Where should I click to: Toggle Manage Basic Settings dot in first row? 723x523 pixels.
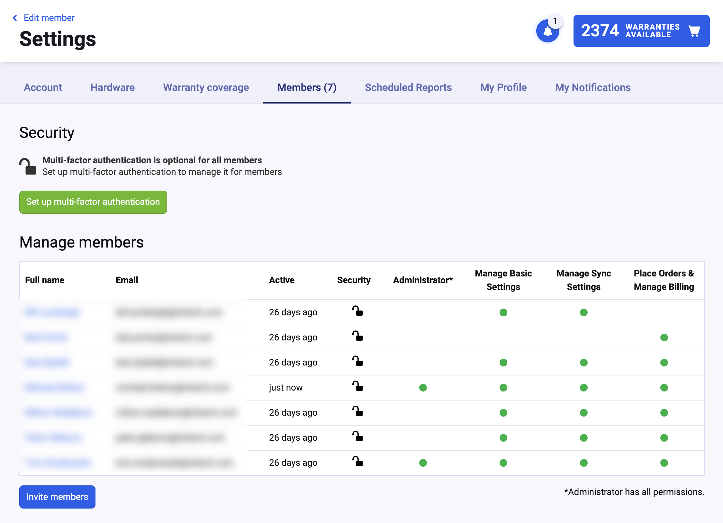(x=503, y=312)
